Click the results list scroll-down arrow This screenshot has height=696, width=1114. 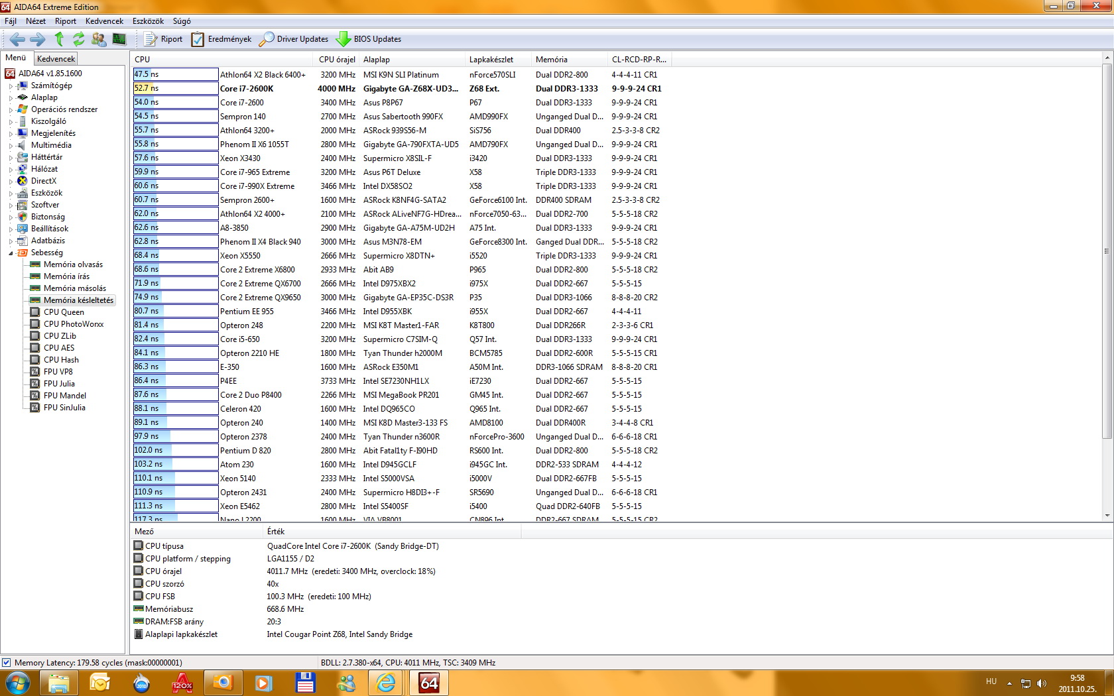[x=1107, y=516]
